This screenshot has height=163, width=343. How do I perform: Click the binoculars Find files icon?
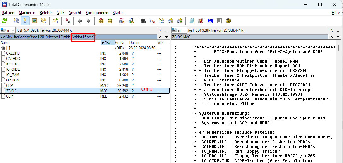tap(143, 21)
